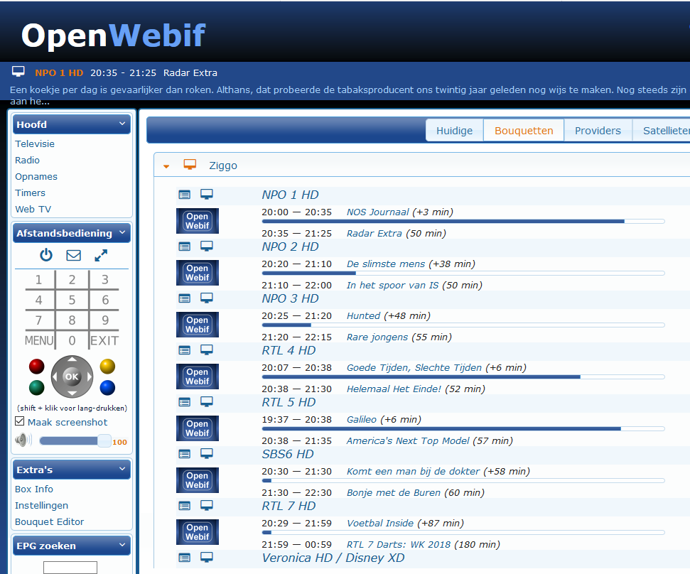Click the orange NPO 1 HD label in status bar
The image size is (690, 574).
(59, 72)
